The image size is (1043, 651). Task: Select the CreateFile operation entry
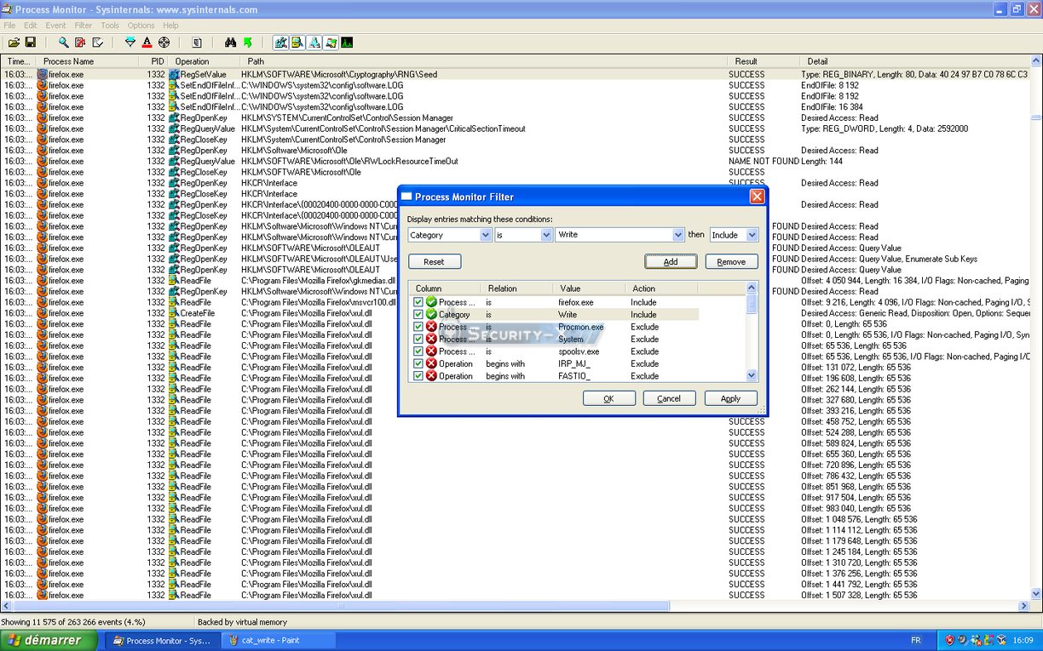[197, 313]
